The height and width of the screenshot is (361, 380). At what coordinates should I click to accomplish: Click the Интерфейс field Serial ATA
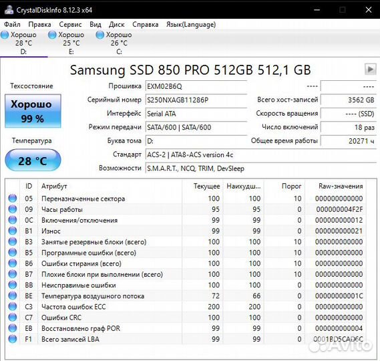[196, 113]
